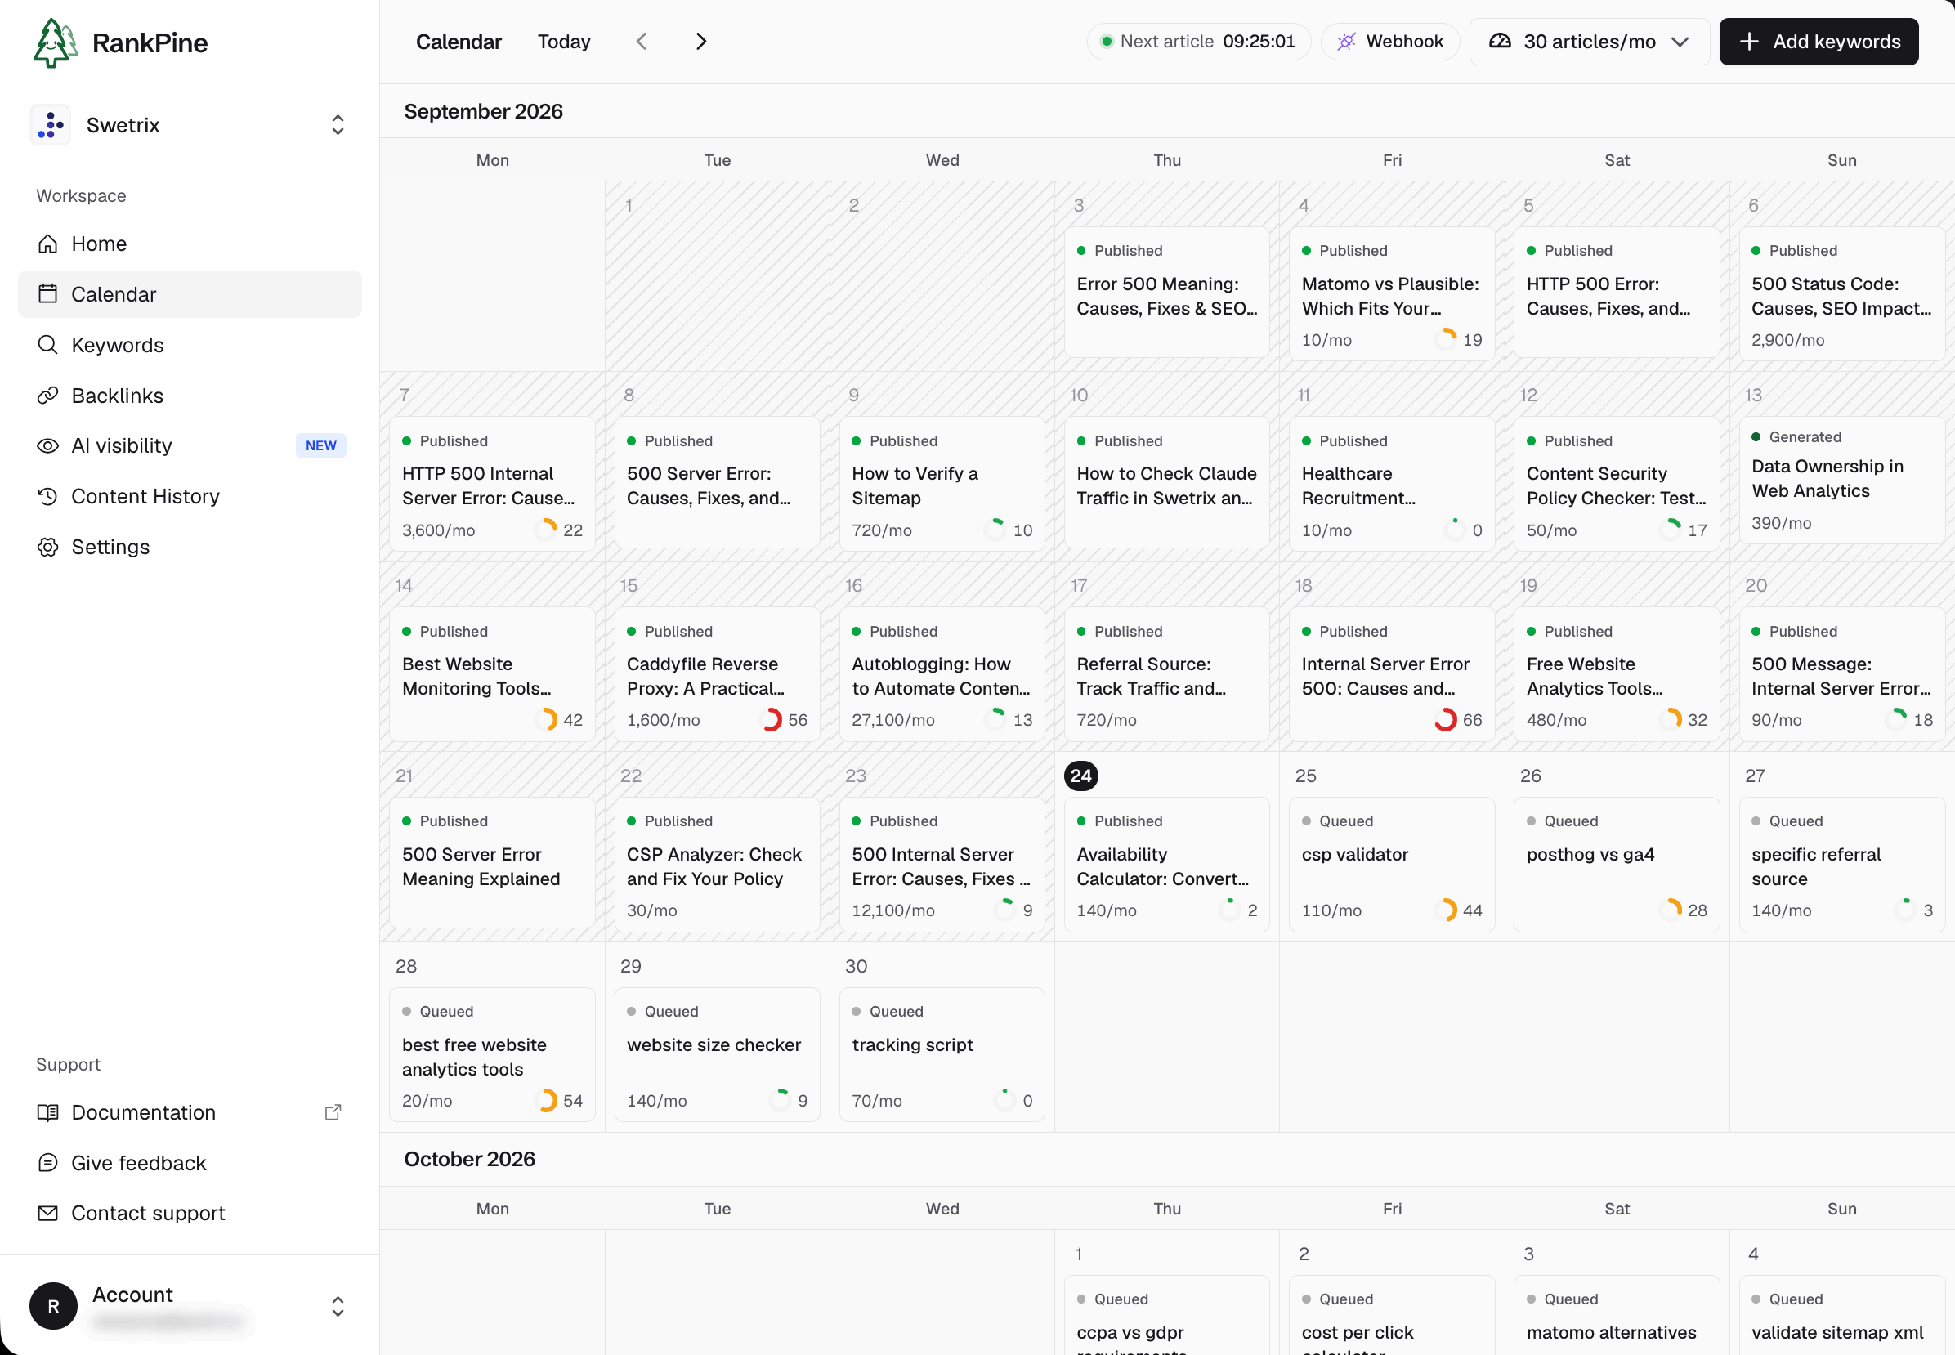Open 'Autoblogging: How to Automate' card
This screenshot has height=1355, width=1955.
coord(942,674)
